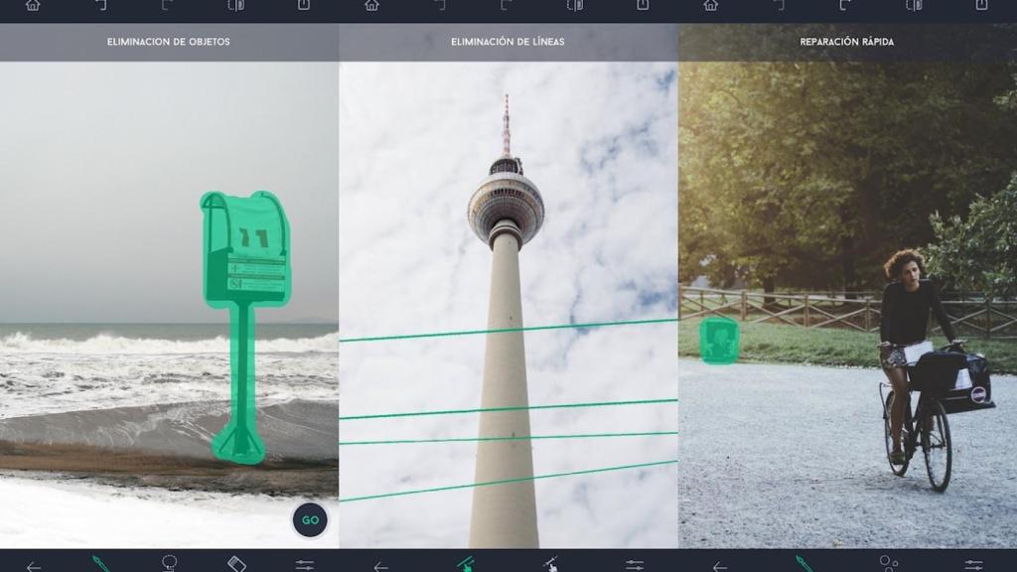Select the quick repair brush under cyclist photo
Image resolution: width=1017 pixels, height=572 pixels.
pos(803,564)
